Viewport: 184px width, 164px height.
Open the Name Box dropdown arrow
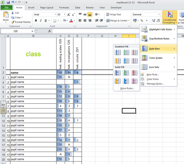pyautogui.click(x=32, y=31)
